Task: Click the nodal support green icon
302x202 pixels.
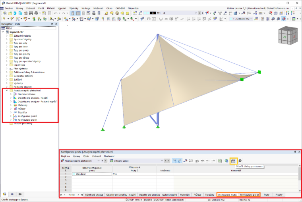Action: click(x=34, y=19)
